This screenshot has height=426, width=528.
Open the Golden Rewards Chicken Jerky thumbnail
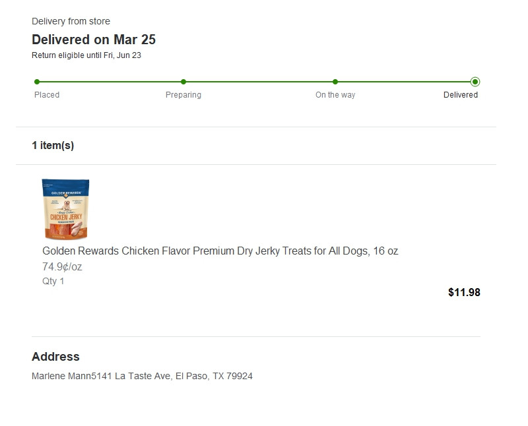(65, 209)
